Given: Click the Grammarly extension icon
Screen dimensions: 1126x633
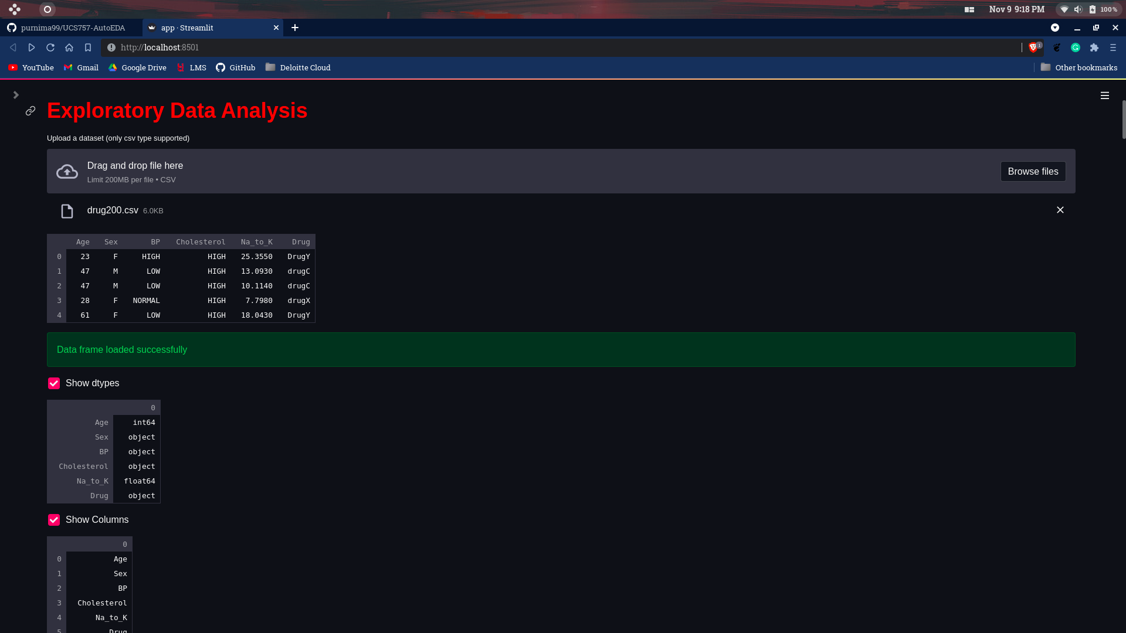Looking at the screenshot, I should pyautogui.click(x=1076, y=47).
